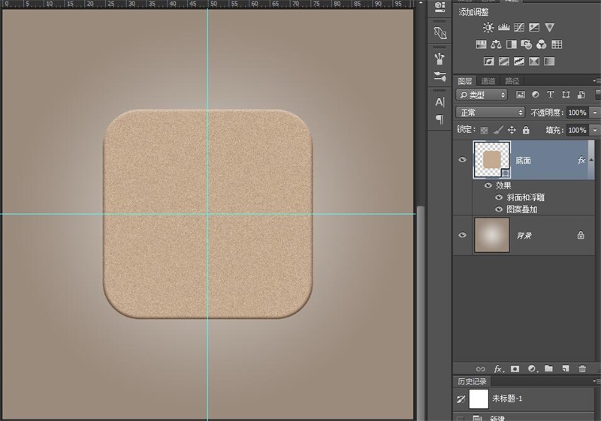Viewport: 601px width, 421px height.
Task: Hide the 图案叠加 effect
Action: (499, 209)
